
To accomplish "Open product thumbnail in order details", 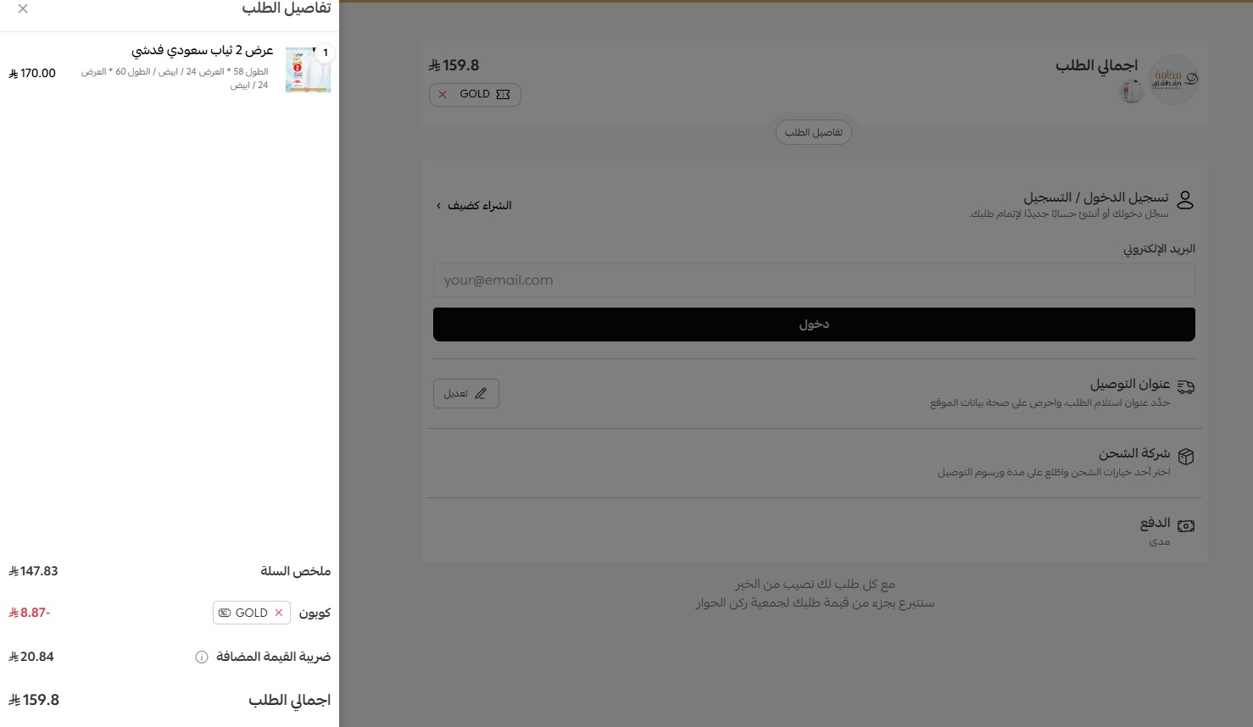I will click(308, 69).
